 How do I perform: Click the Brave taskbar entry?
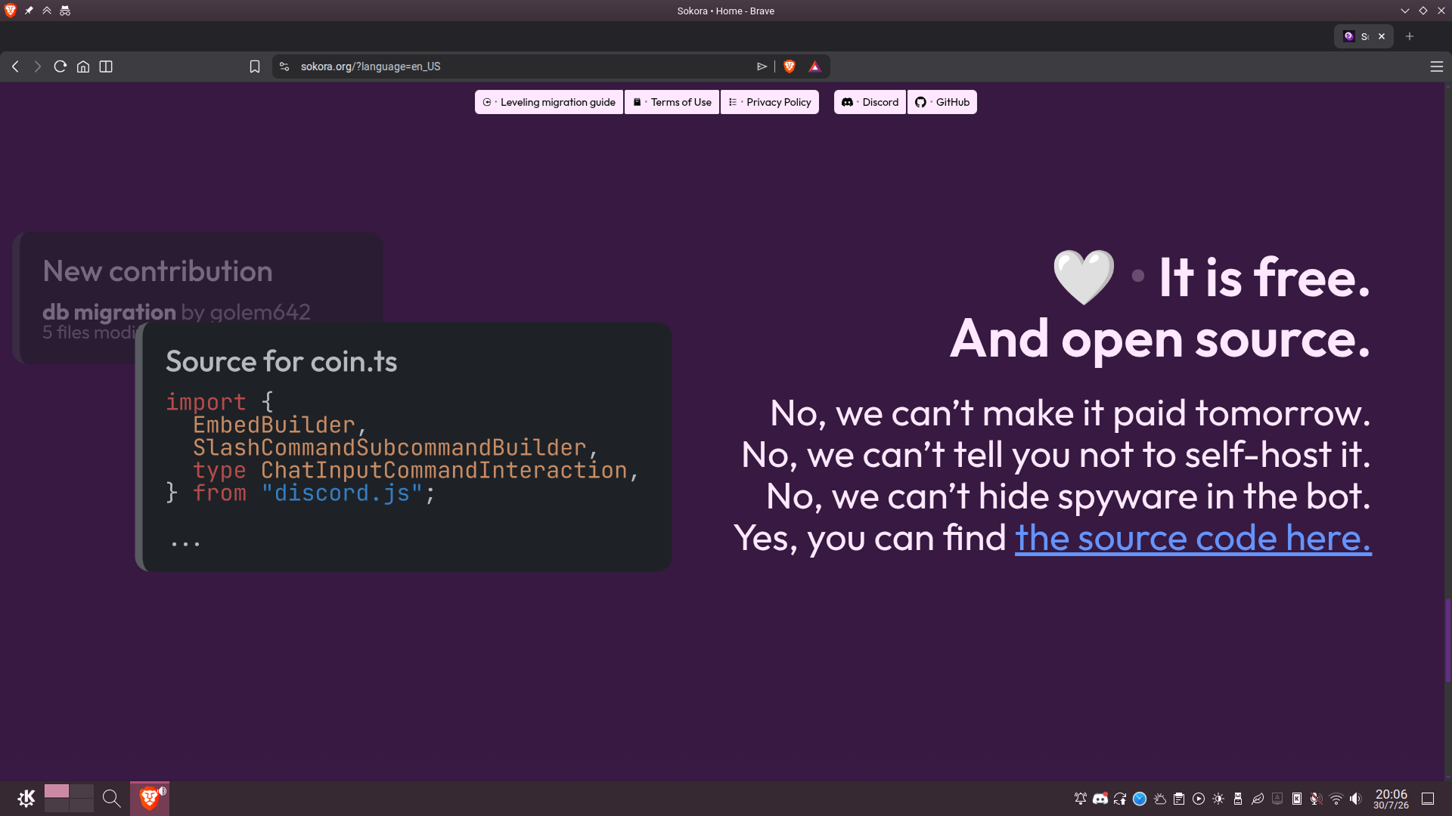pos(150,798)
